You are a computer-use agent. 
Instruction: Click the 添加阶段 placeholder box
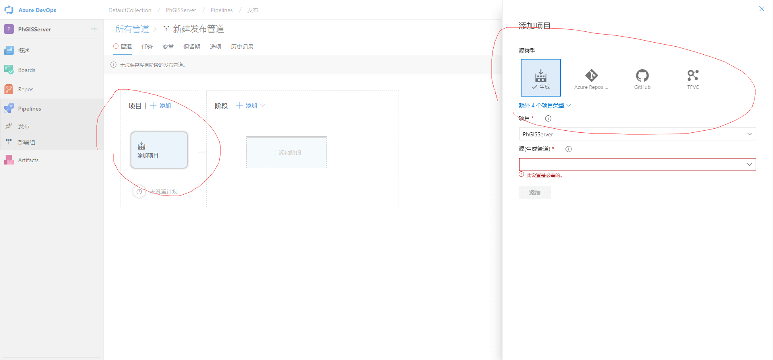point(286,153)
